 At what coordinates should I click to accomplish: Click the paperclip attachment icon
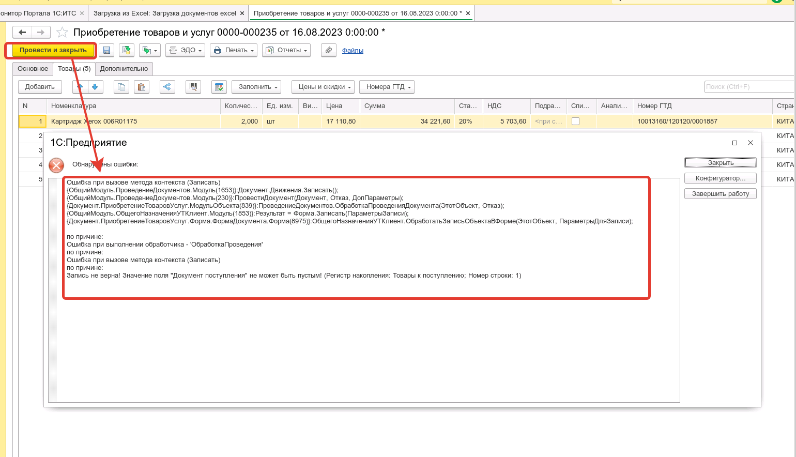[328, 50]
